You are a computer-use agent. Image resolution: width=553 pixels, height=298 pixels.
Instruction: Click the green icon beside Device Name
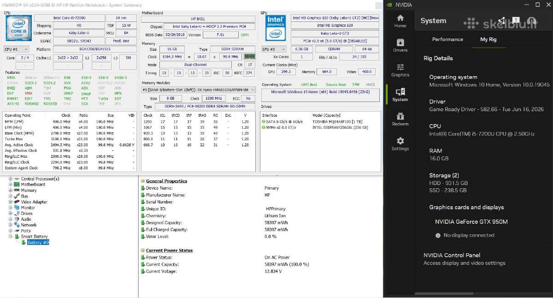tap(143, 188)
